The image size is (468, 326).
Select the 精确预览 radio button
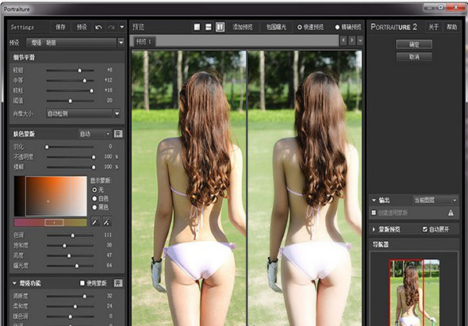(x=338, y=27)
